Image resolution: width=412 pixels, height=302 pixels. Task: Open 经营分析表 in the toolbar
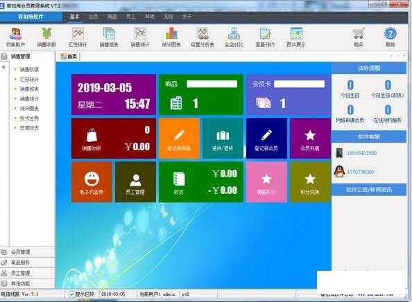203,37
